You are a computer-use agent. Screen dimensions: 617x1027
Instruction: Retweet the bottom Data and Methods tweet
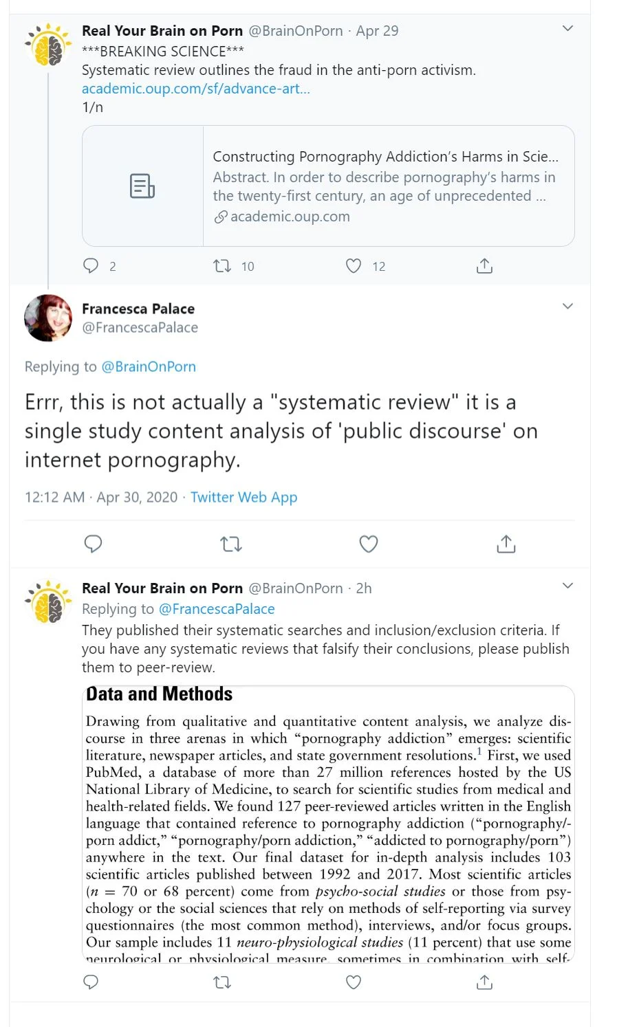point(222,982)
